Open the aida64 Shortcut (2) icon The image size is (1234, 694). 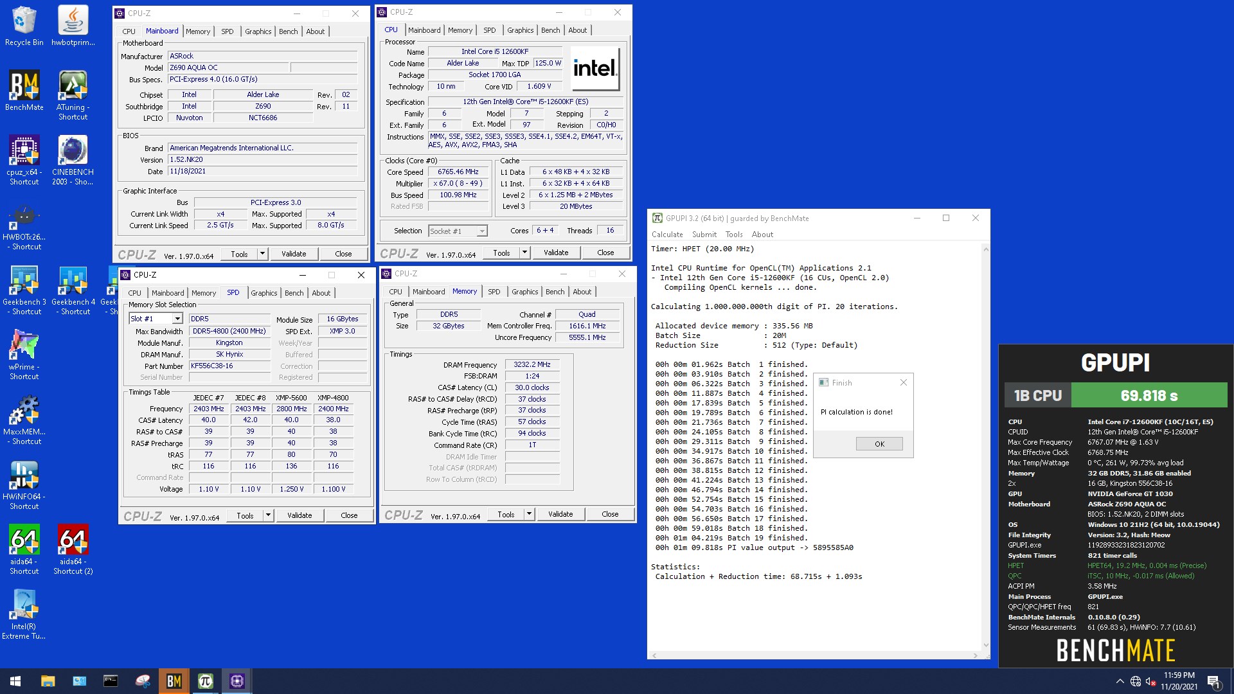[x=73, y=549]
